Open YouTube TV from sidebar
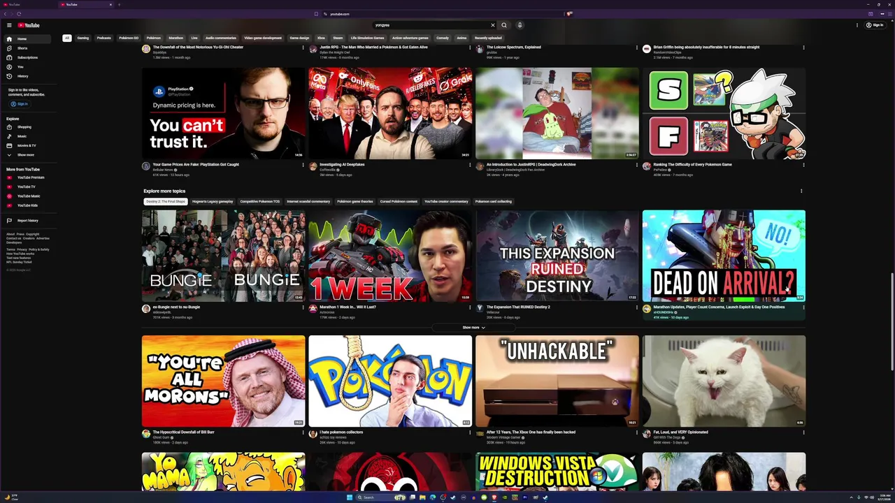 27,187
